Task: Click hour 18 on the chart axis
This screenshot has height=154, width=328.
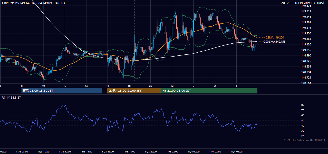Action: tap(129, 86)
